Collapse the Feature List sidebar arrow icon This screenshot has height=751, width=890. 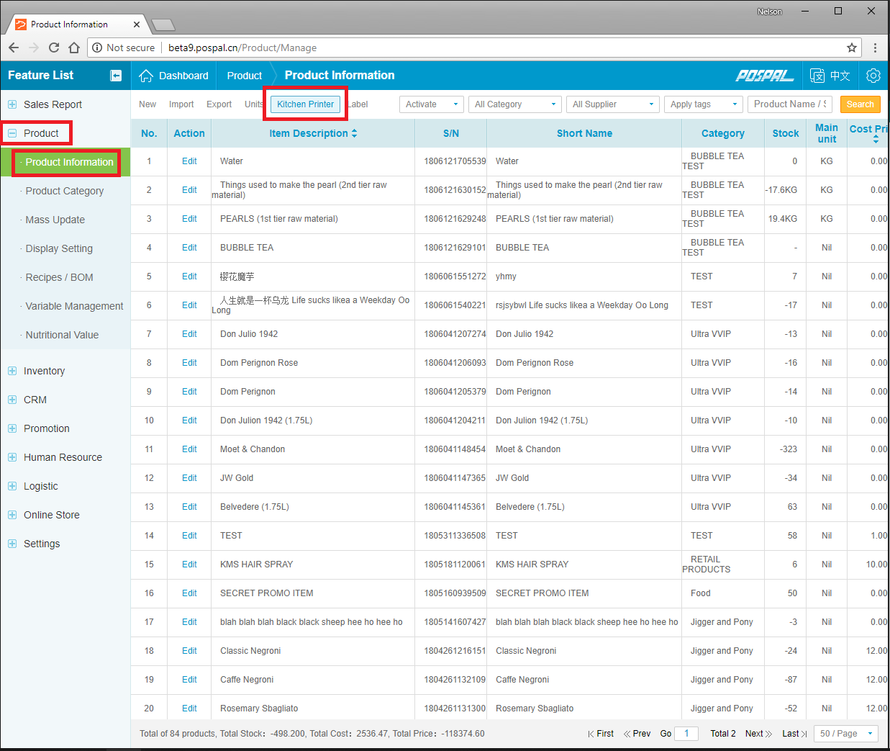tap(116, 76)
